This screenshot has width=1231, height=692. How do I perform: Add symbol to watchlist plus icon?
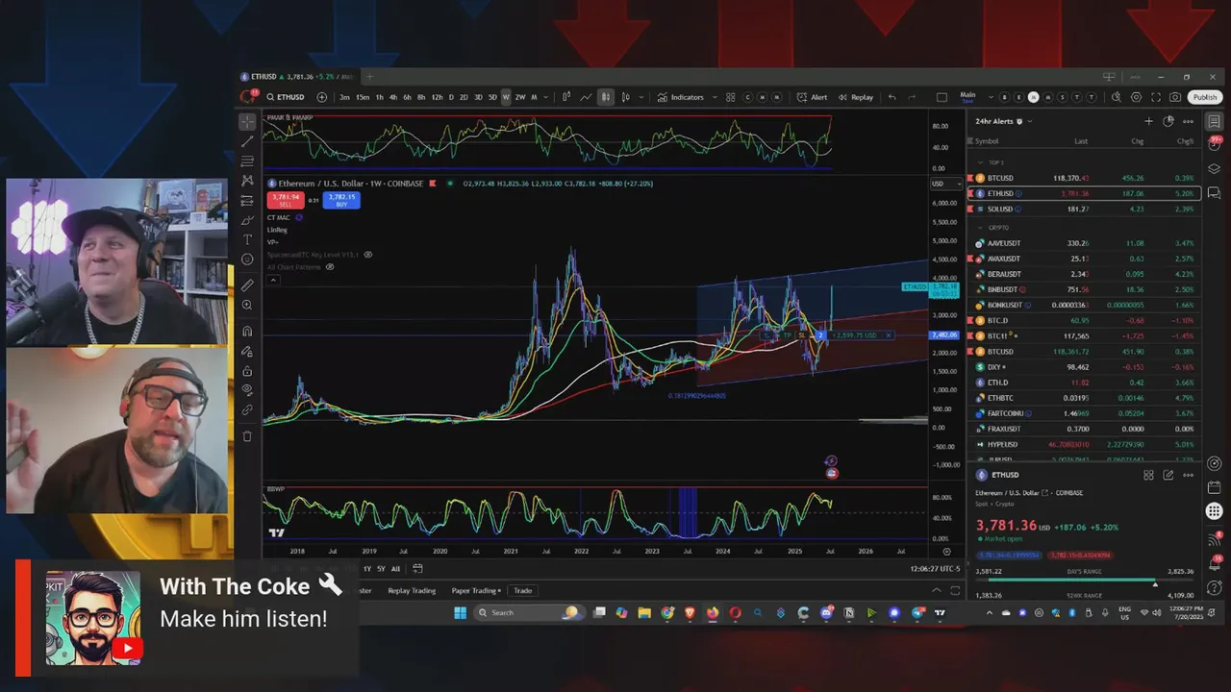[x=1148, y=122]
